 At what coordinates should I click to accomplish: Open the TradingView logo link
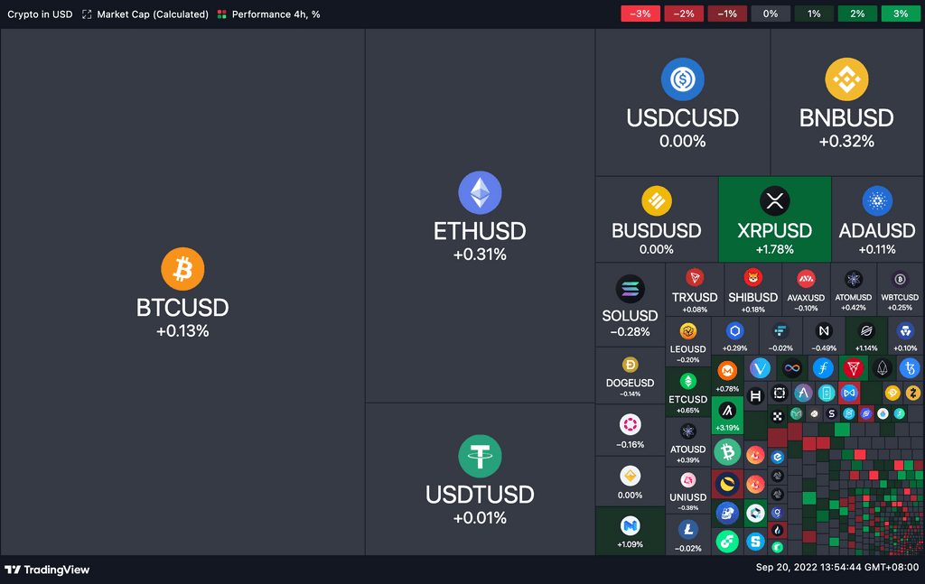(x=47, y=570)
